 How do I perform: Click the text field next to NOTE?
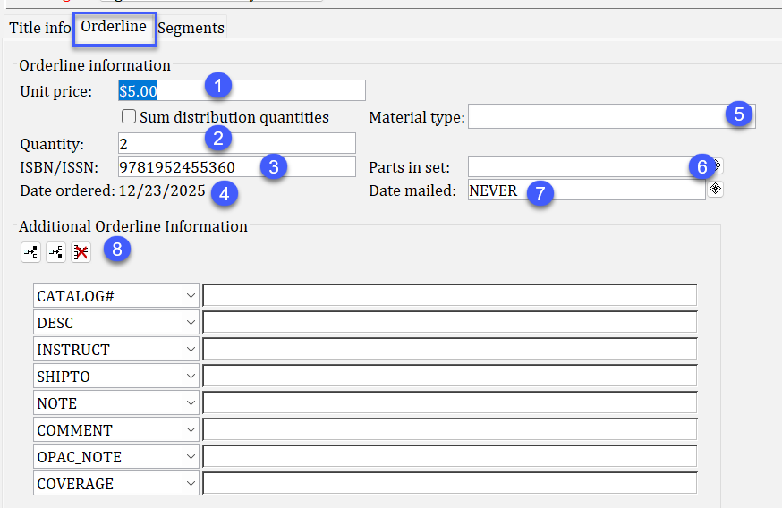pos(449,403)
